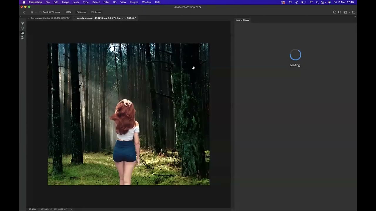This screenshot has width=376, height=211.
Task: Open the Window menu
Action: coord(147,2)
